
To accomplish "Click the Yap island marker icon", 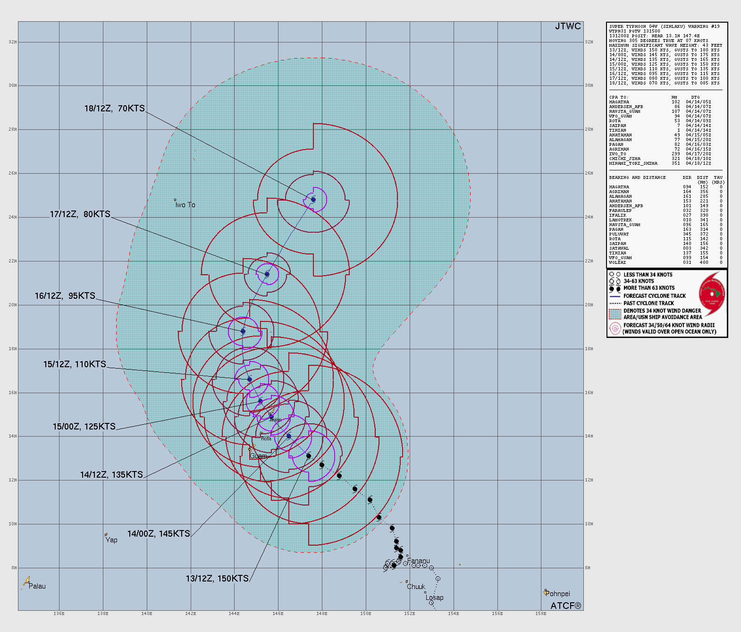I will pos(106,535).
